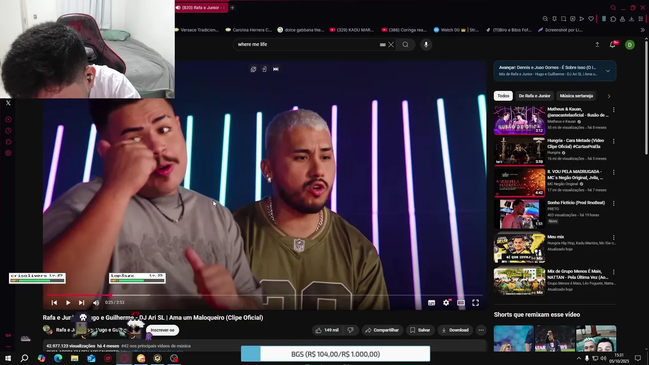This screenshot has width=649, height=365.
Task: Show more filter chips with right arrow
Action: coord(609,96)
